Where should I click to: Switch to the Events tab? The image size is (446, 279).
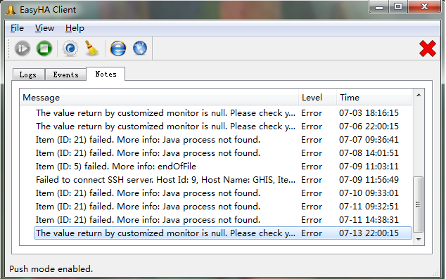(65, 74)
